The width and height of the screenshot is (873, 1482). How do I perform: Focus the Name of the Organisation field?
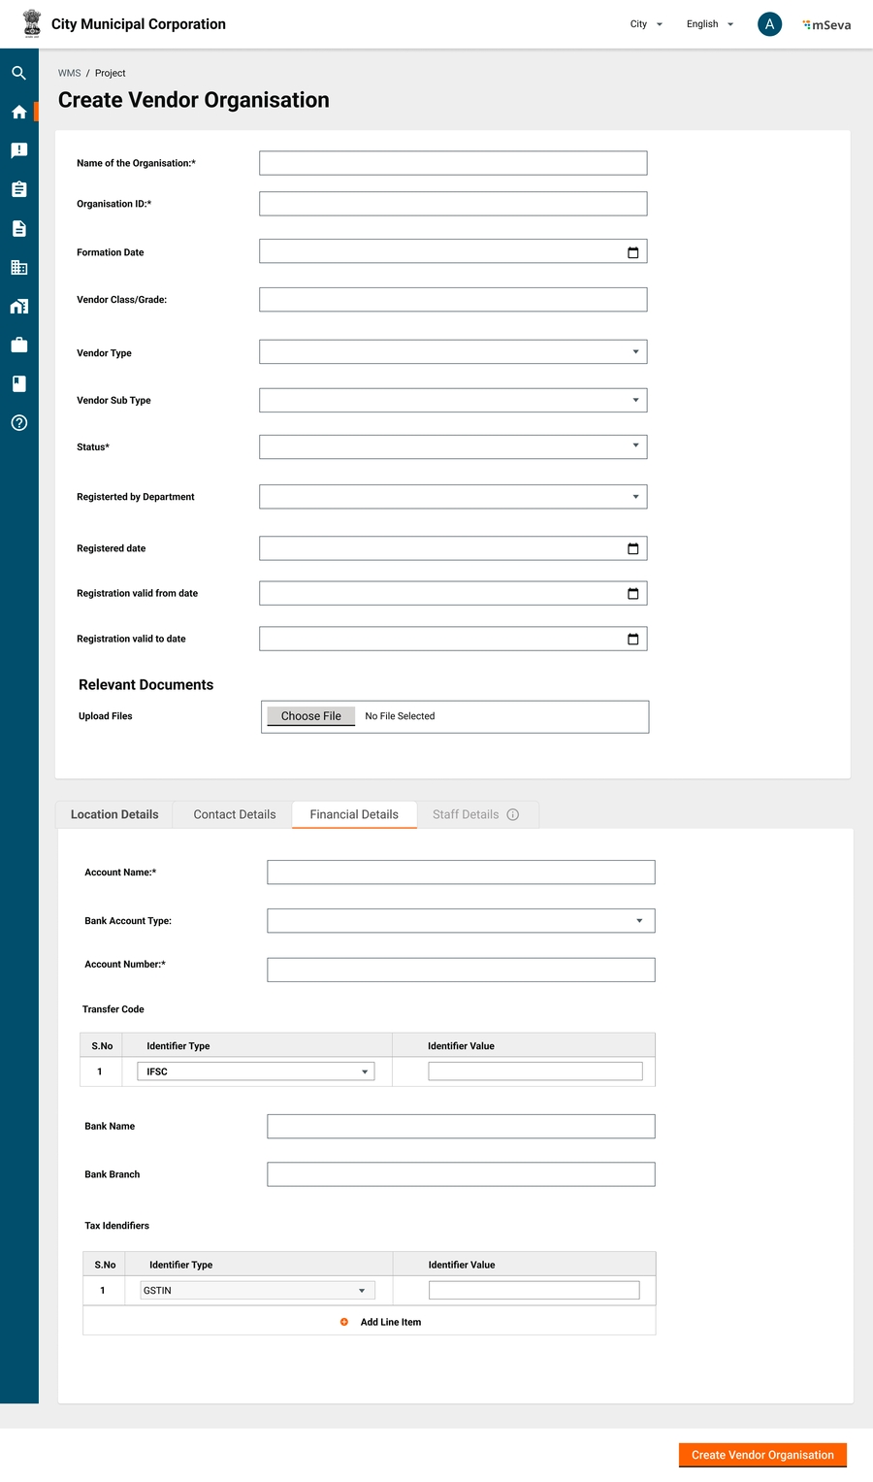coord(452,163)
